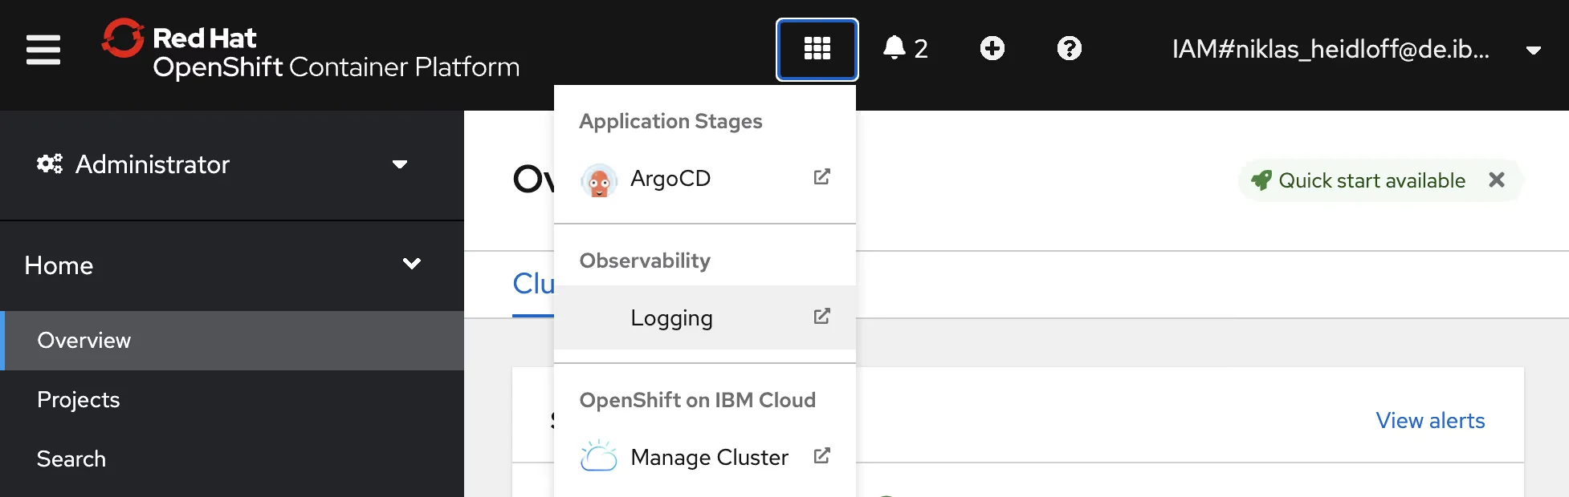Viewport: 1569px width, 497px height.
Task: Select the Cluster tab
Action: (533, 284)
